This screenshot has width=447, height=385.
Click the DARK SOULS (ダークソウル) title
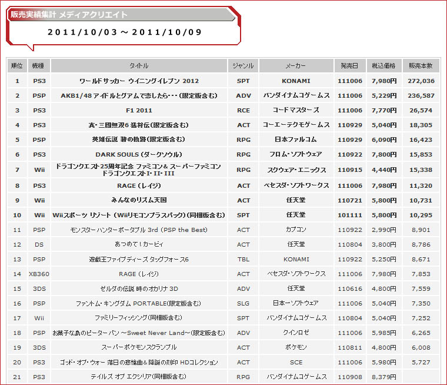[x=139, y=154]
